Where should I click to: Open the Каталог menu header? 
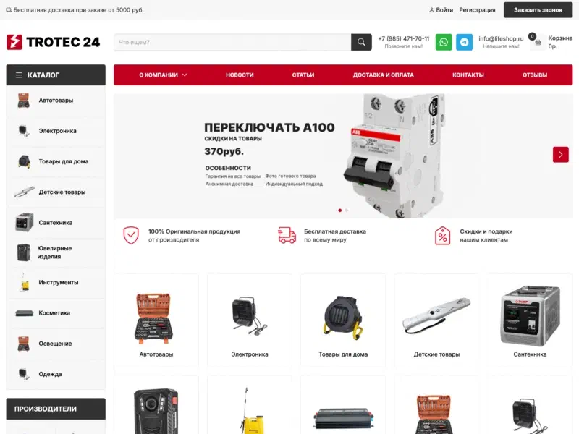coord(56,75)
